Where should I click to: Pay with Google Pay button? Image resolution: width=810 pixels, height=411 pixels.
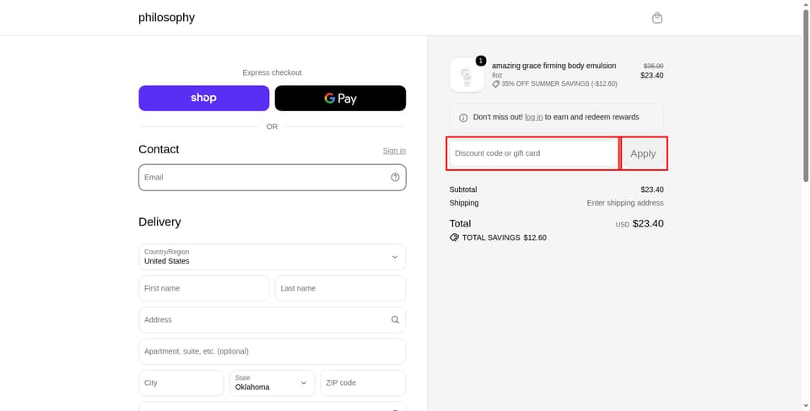point(340,98)
